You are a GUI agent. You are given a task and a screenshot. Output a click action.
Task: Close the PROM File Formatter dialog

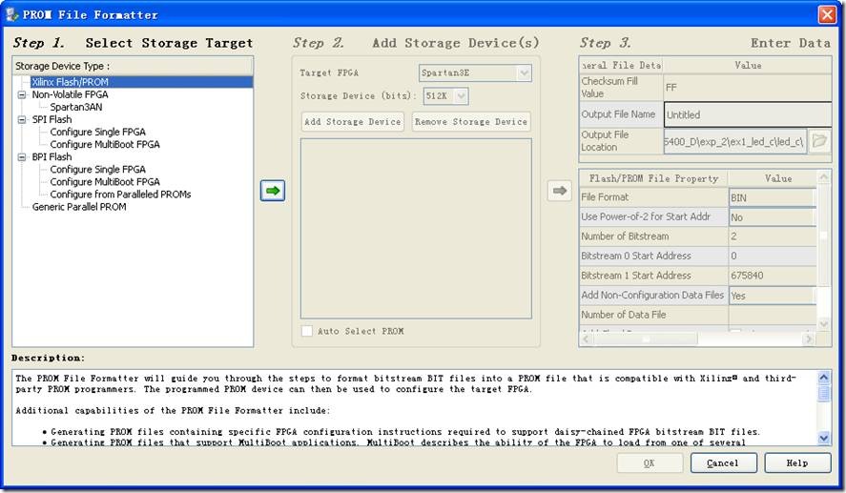(827, 14)
